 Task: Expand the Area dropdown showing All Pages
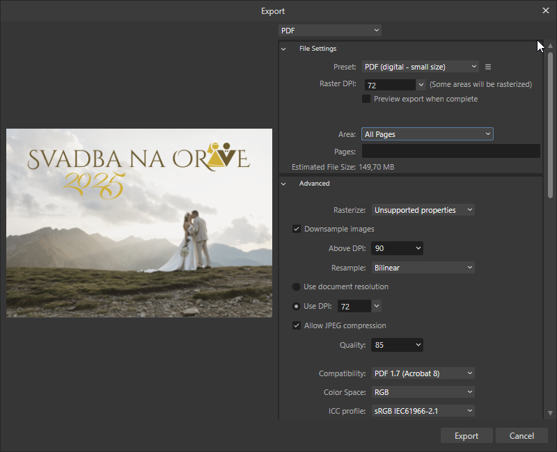click(427, 134)
